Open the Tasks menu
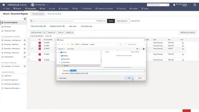The height and width of the screenshot is (112, 199). click(7, 9)
